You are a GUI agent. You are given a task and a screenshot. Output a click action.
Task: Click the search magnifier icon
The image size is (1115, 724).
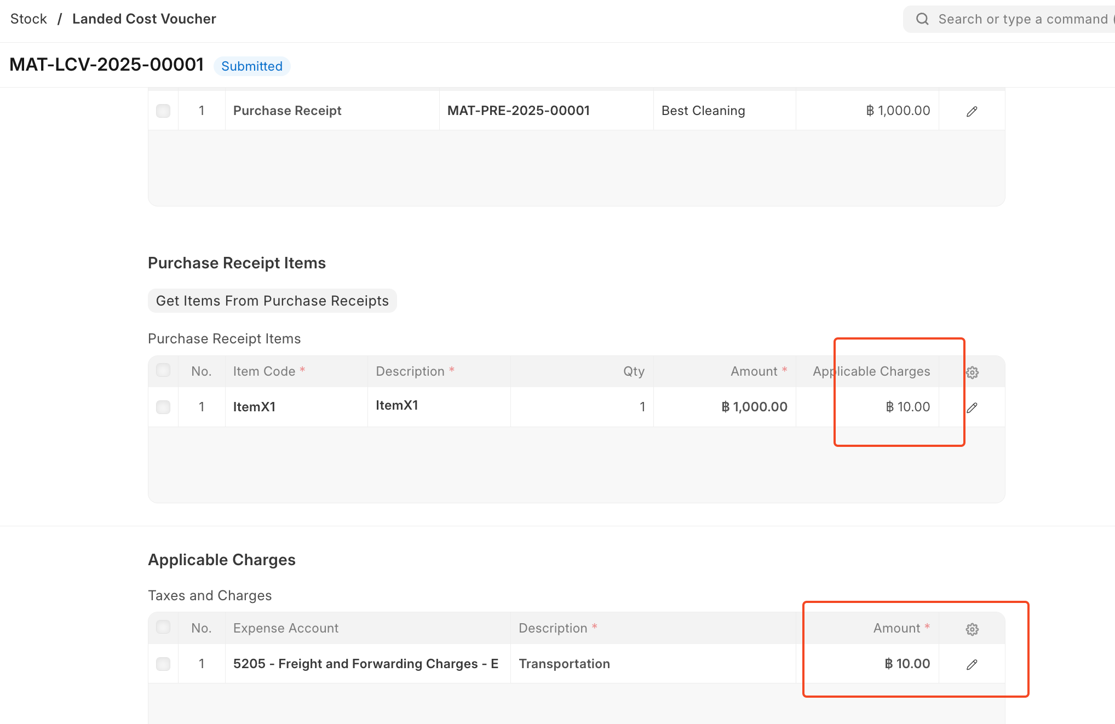[x=922, y=19]
